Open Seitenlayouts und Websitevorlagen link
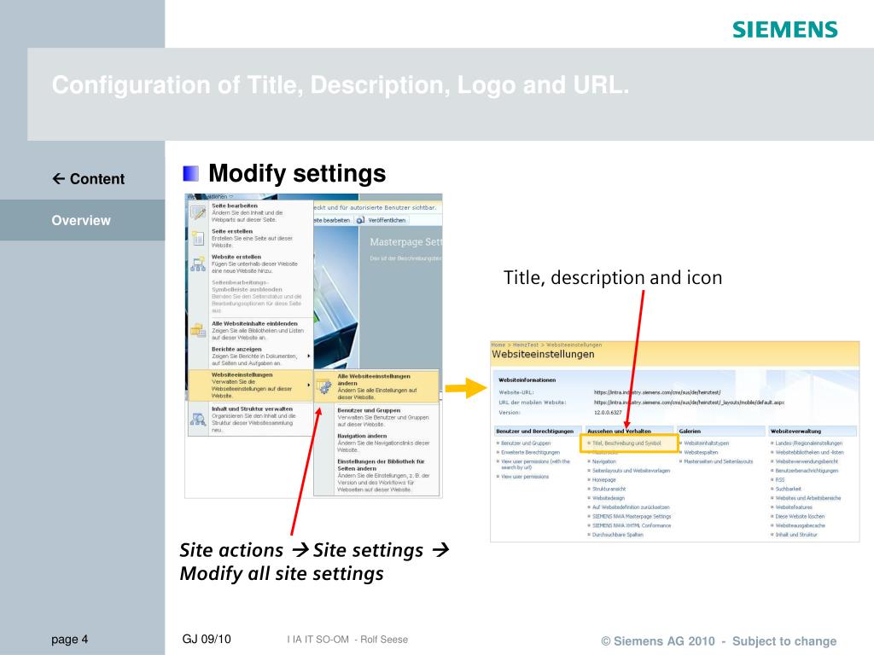Image resolution: width=874 pixels, height=655 pixels. (x=631, y=471)
